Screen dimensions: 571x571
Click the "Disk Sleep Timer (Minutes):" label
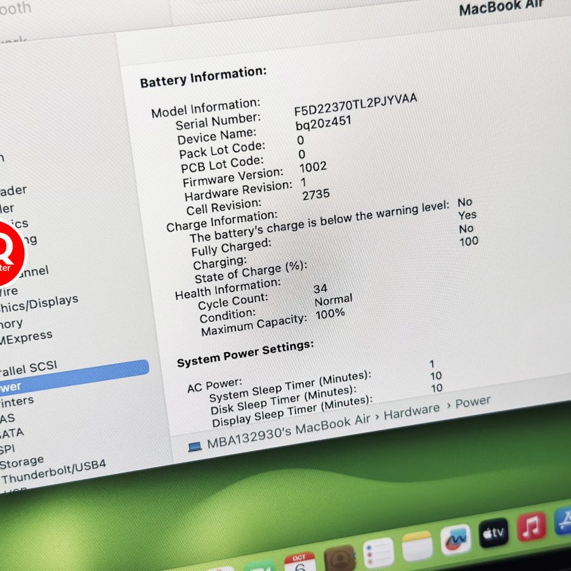(284, 400)
